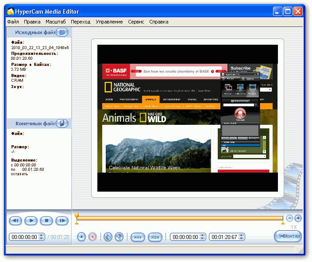Click the 'оставить' selection text
Image resolution: width=312 pixels, height=262 pixels.
19,174
